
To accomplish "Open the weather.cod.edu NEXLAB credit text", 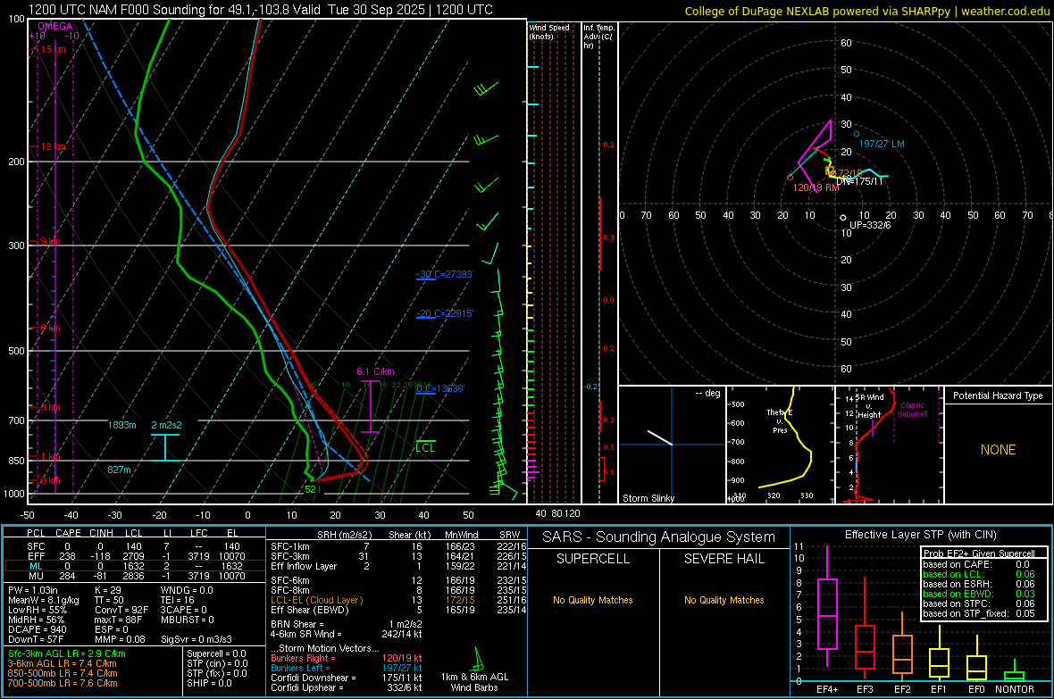I will 866,11.
